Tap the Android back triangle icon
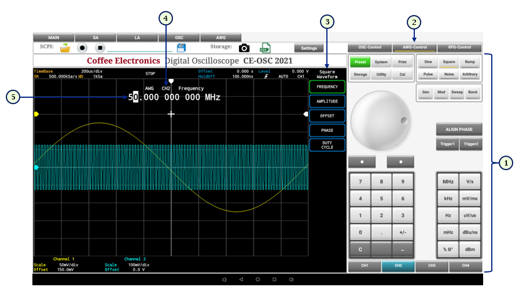Viewport: 519px width, 298px height. coord(241,279)
